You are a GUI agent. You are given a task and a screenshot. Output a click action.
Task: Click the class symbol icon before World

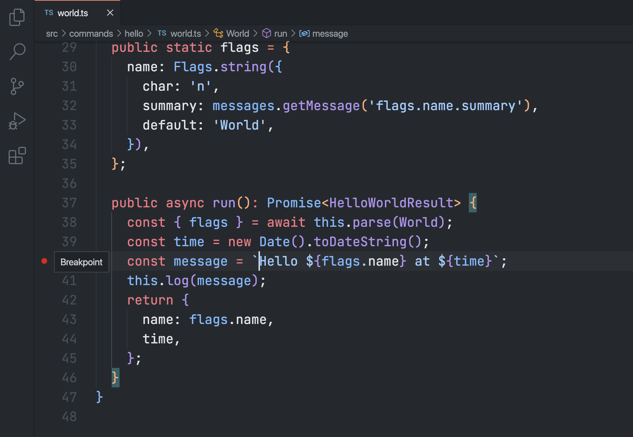[218, 33]
